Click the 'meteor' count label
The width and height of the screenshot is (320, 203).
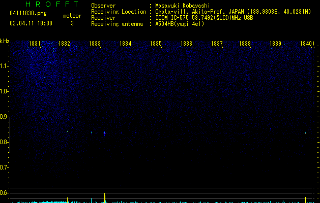click(72, 16)
